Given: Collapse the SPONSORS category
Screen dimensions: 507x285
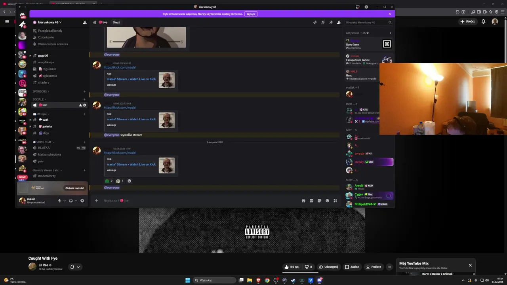Looking at the screenshot, I should [x=40, y=91].
